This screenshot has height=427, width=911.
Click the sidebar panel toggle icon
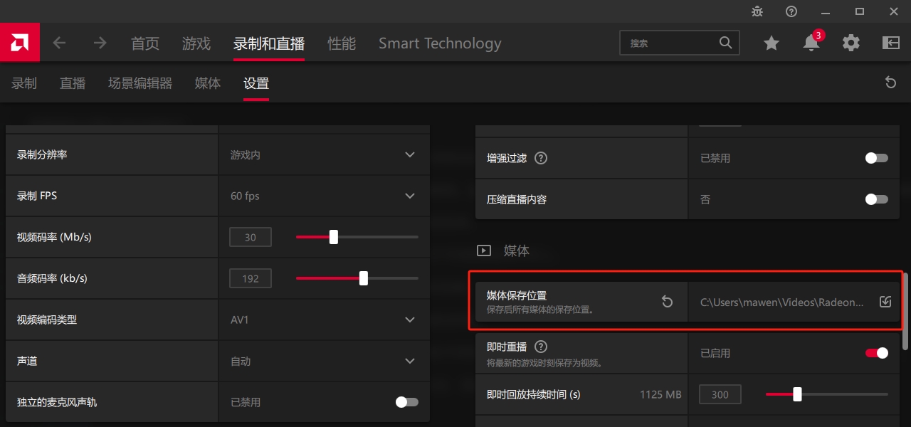coord(891,43)
